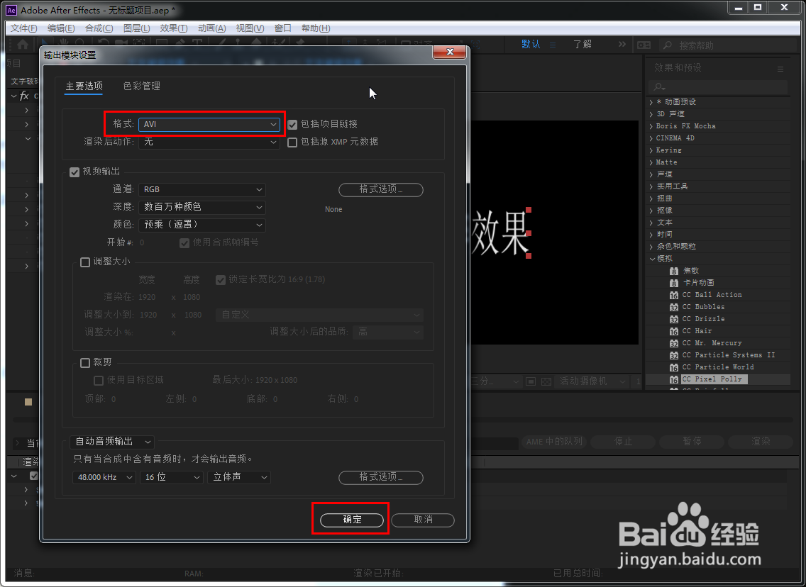Click the Home icon in the toolbar
The image size is (806, 587).
pos(21,44)
